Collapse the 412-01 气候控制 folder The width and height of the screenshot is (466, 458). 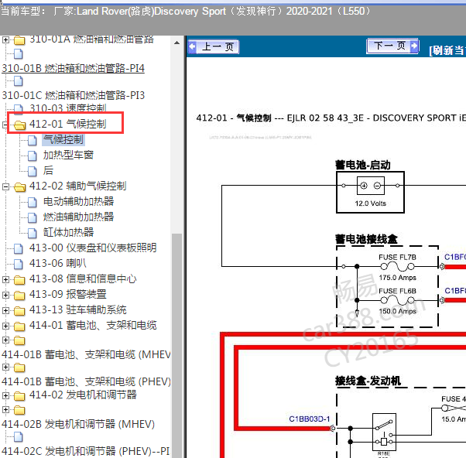click(5, 125)
